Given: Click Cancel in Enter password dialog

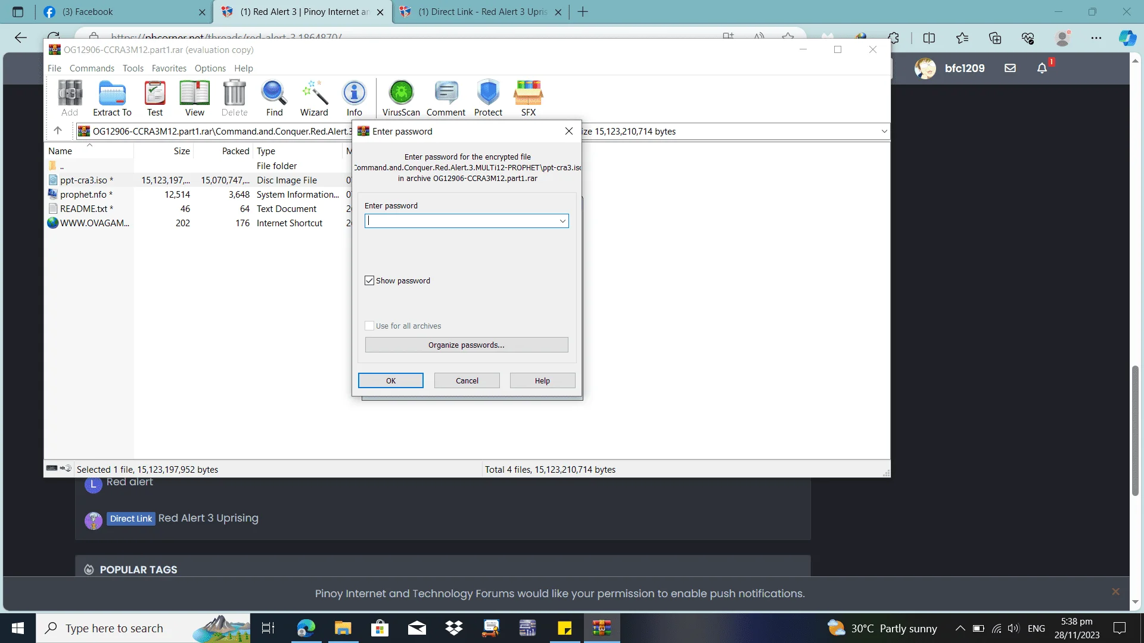Looking at the screenshot, I should coord(467,380).
